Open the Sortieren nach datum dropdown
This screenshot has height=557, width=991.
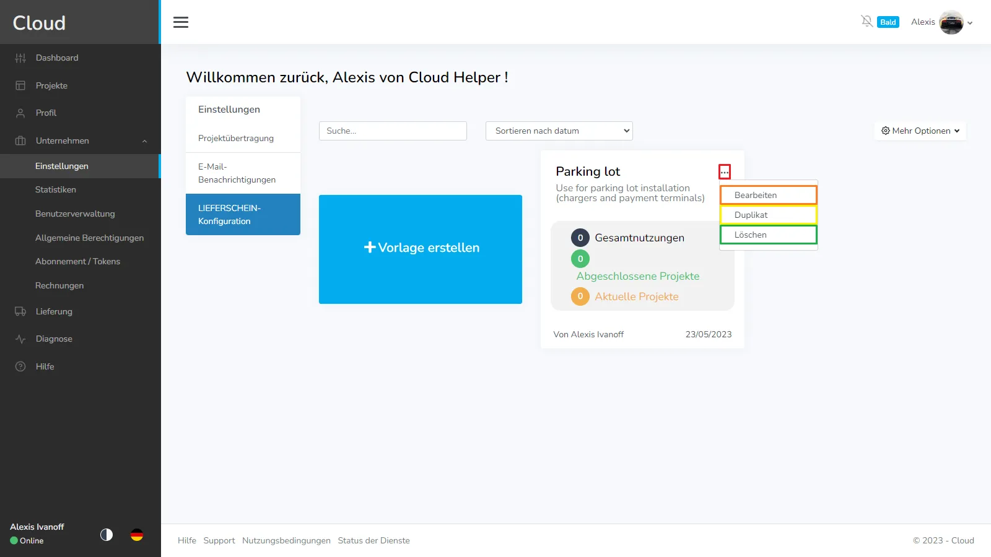[x=559, y=131]
